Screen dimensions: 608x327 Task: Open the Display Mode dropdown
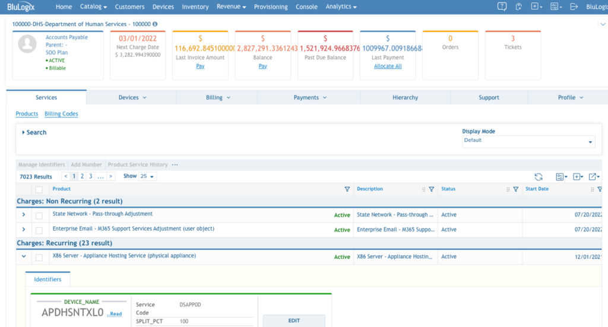pos(528,141)
